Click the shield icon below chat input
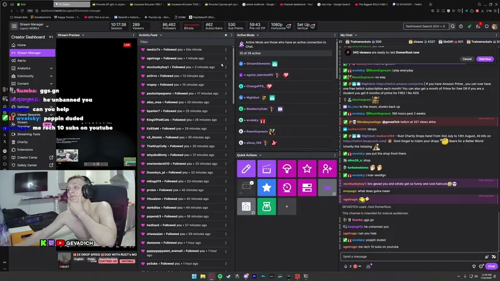The height and width of the screenshot is (281, 500). pos(474,266)
